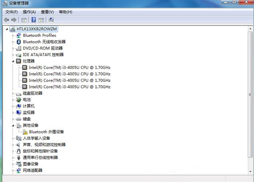Click the 键盘 keyboard icon

point(19,119)
